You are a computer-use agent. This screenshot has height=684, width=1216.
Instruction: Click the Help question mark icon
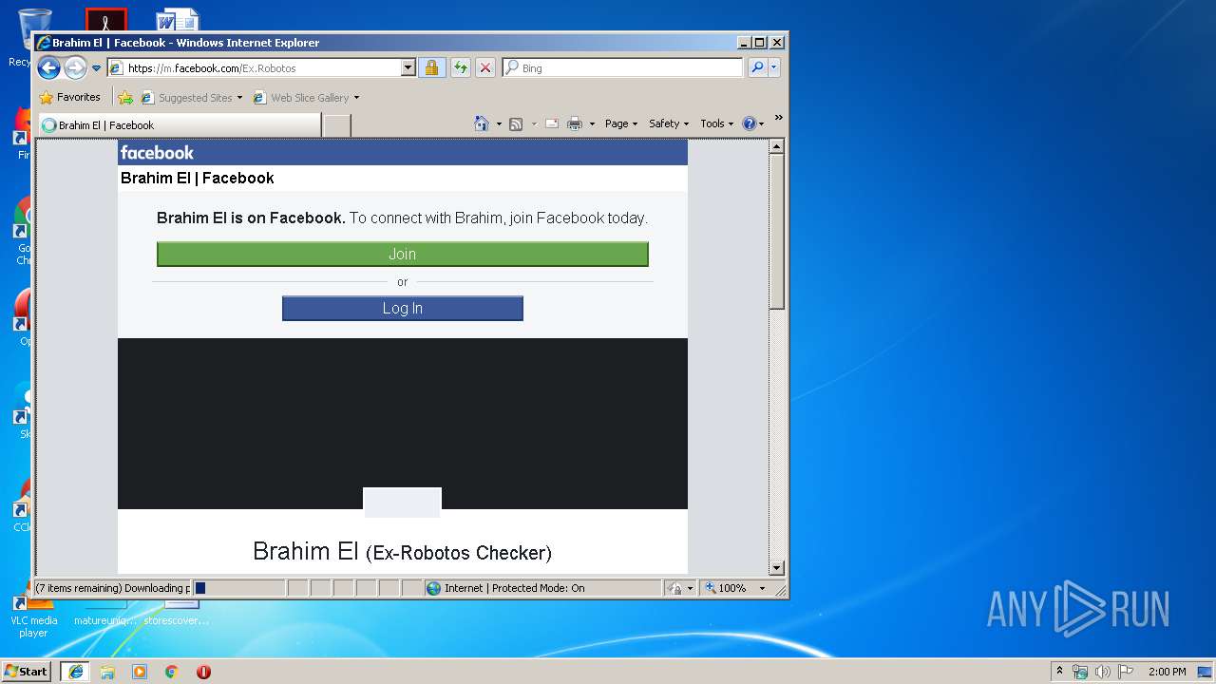tap(749, 123)
